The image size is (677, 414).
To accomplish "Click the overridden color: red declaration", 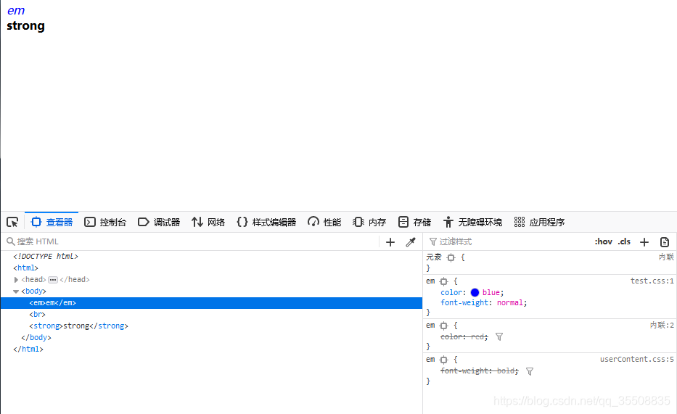I will (x=464, y=337).
